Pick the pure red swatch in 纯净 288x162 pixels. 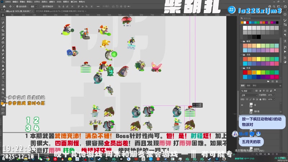(x=245, y=72)
